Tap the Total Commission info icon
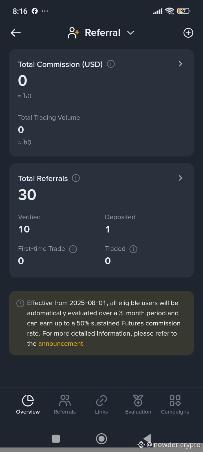This screenshot has height=452, width=203. pos(111,64)
